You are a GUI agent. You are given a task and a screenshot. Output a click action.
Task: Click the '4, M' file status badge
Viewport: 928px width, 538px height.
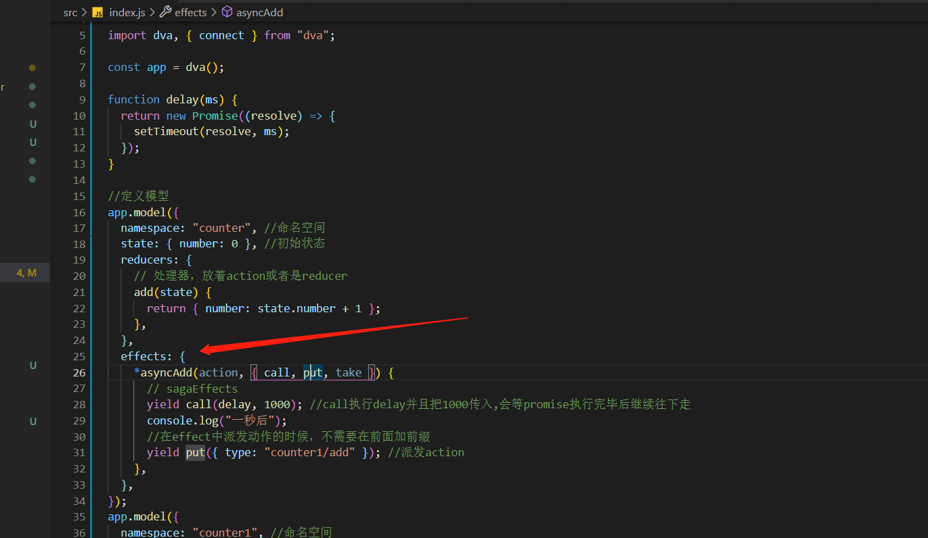tap(26, 273)
